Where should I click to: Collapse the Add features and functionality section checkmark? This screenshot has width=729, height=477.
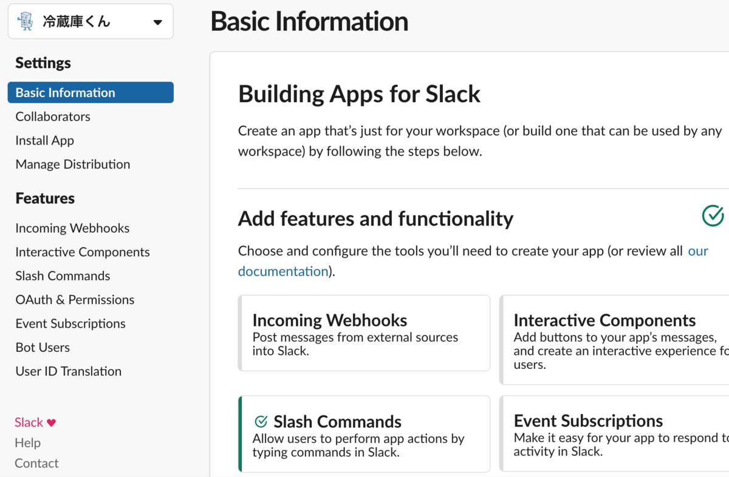pyautogui.click(x=713, y=215)
